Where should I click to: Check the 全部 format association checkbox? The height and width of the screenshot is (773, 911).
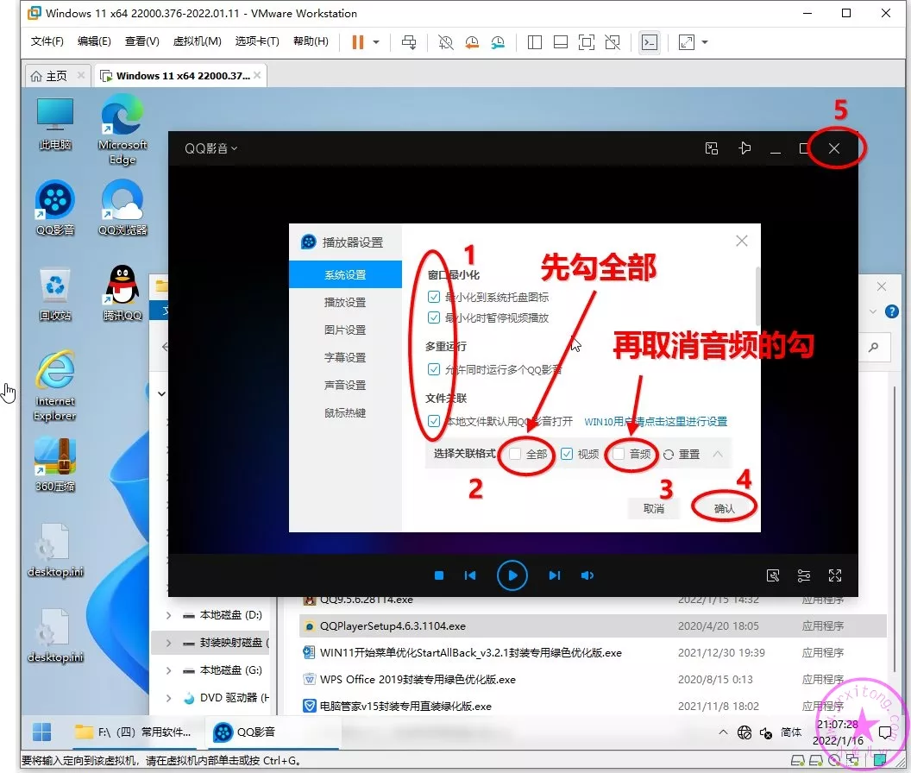tap(515, 454)
